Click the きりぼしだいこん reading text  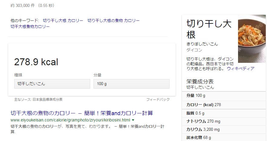[202, 44]
